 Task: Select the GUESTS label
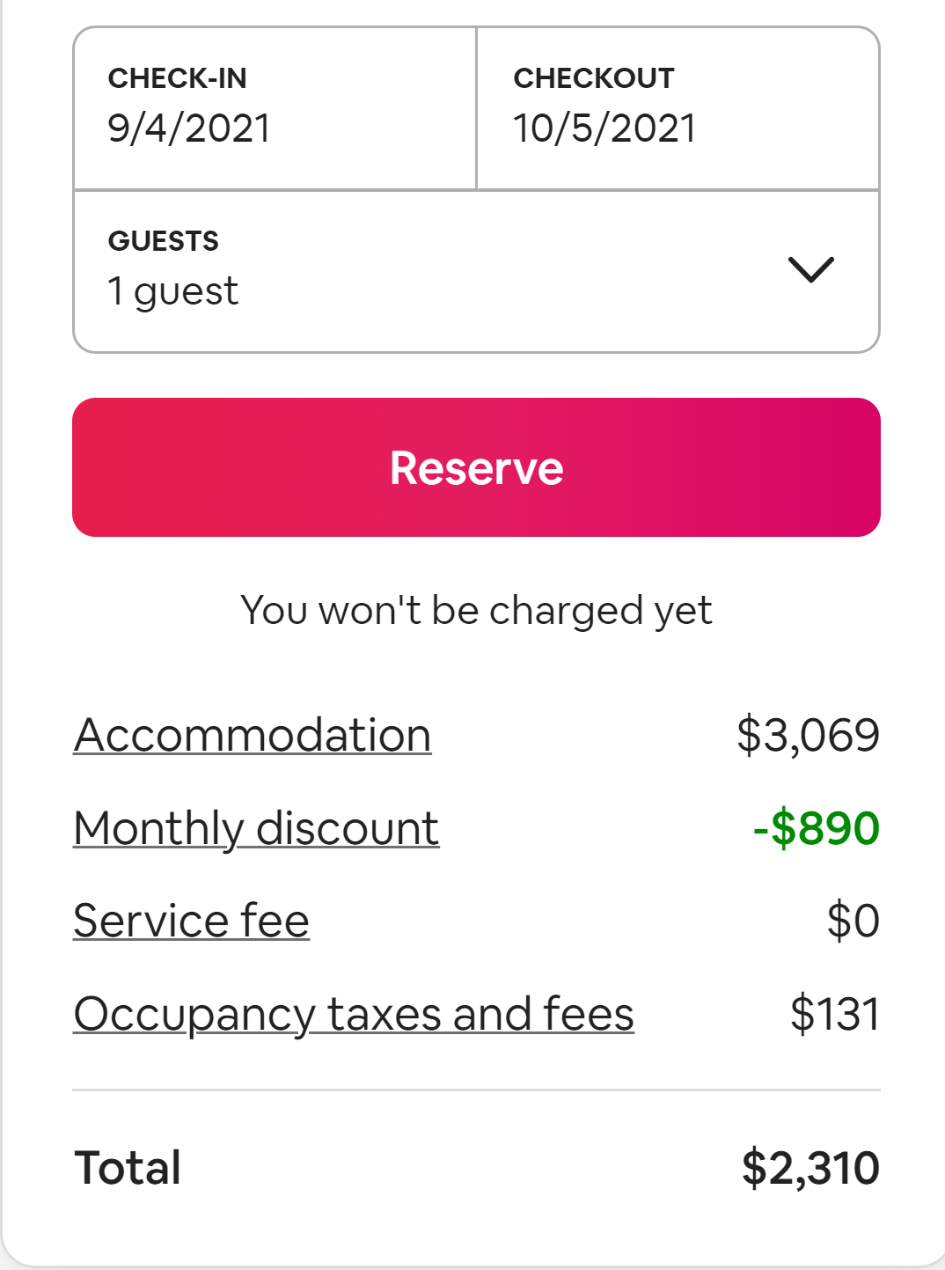[164, 240]
